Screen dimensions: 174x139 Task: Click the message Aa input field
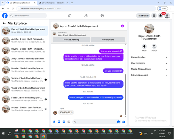coord(95,122)
